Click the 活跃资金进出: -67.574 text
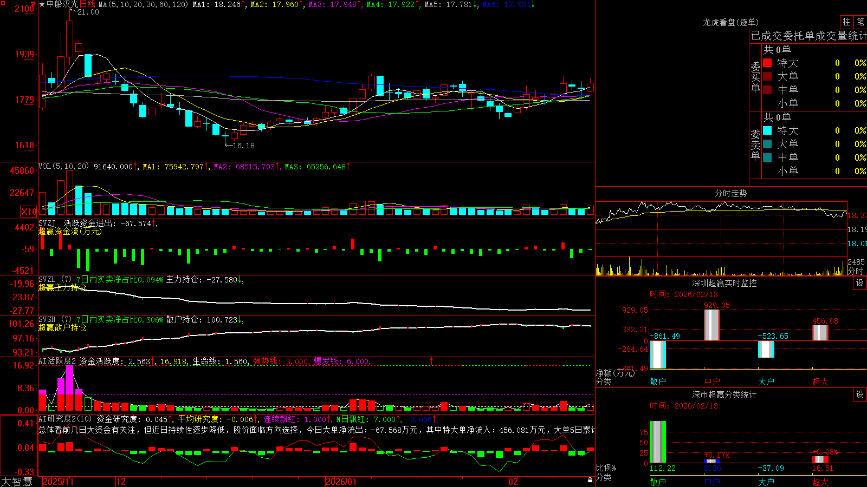Image resolution: width=867 pixels, height=487 pixels. 107,223
